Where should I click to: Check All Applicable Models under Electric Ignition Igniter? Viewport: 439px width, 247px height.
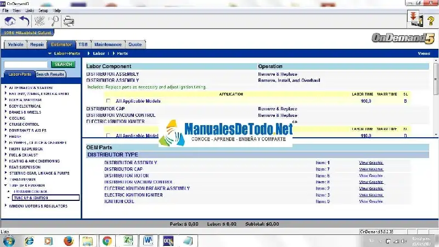109,136
